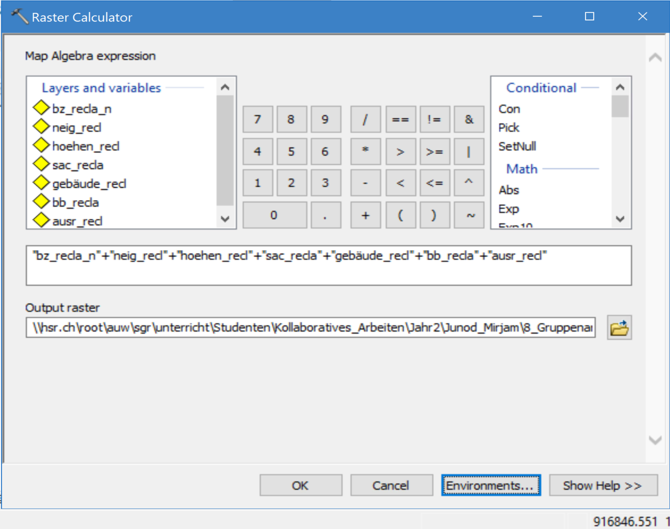The image size is (670, 529).
Task: Click inside the Map Algebra expression box
Action: click(x=328, y=265)
